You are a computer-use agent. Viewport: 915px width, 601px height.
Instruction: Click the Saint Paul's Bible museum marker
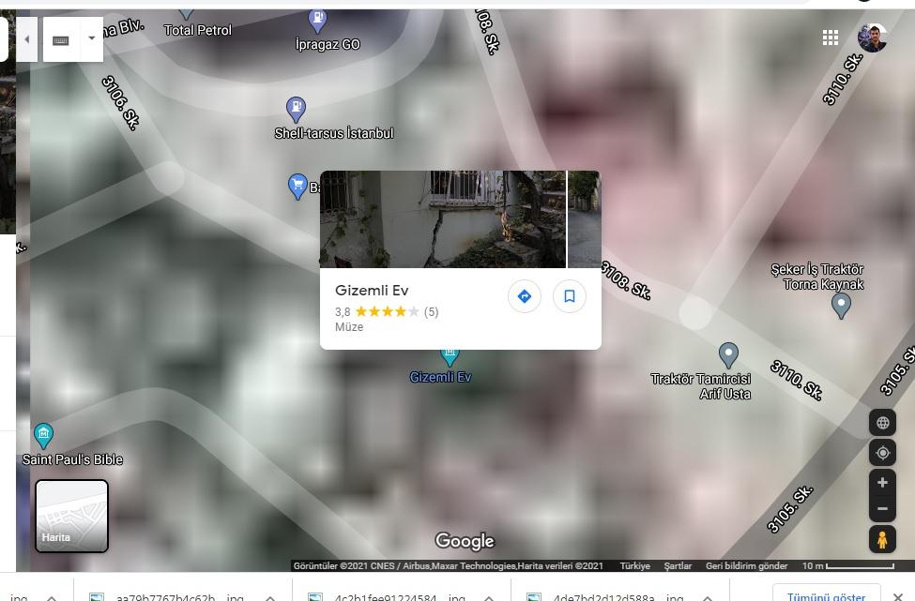(x=43, y=435)
